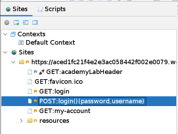Click the Contexts stacked-windows icon
Image resolution: width=178 pixels, height=134 pixels.
pos(13,34)
